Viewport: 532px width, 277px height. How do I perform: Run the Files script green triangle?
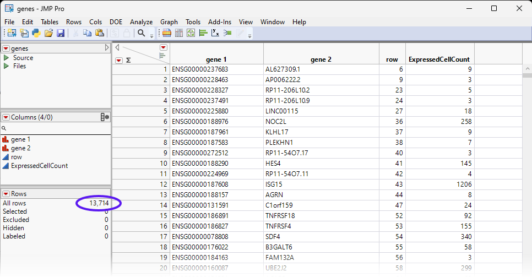(x=7, y=66)
